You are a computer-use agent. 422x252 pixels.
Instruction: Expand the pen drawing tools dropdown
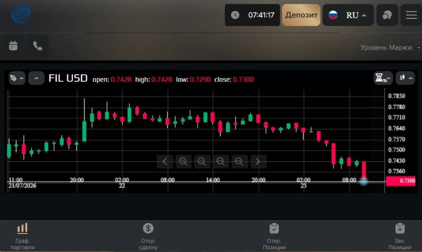pyautogui.click(x=17, y=78)
